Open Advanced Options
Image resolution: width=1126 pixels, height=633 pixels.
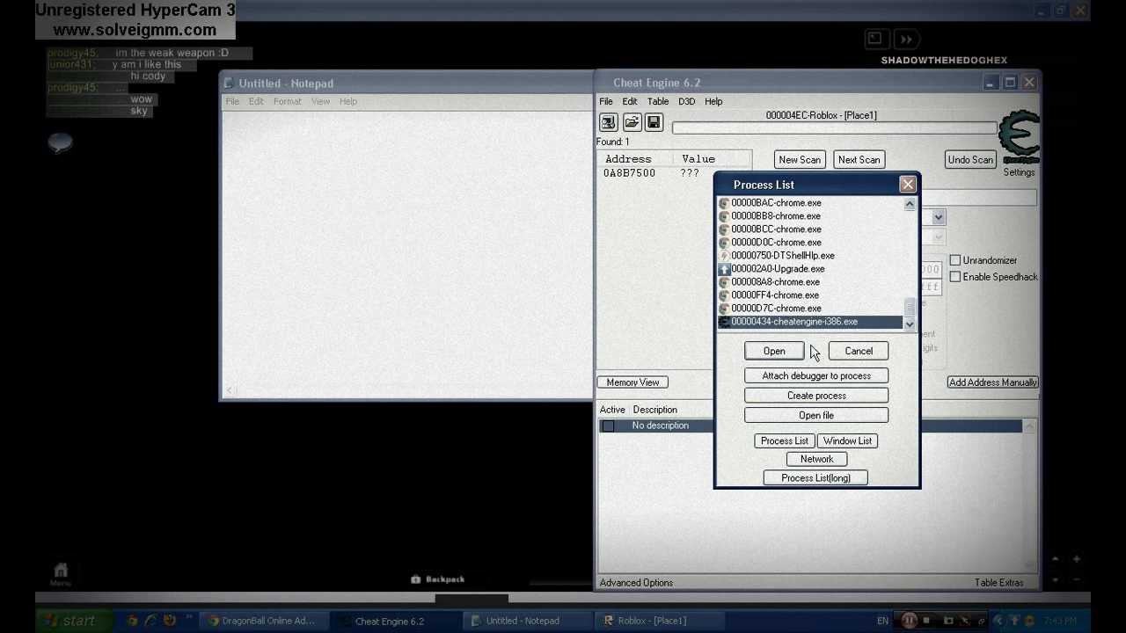636,583
